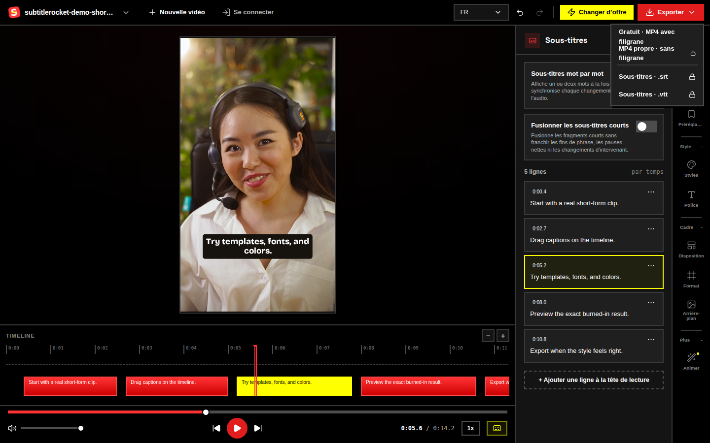This screenshot has height=443, width=710.
Task: Open options menu for 0:08.0 caption
Action: tap(651, 303)
